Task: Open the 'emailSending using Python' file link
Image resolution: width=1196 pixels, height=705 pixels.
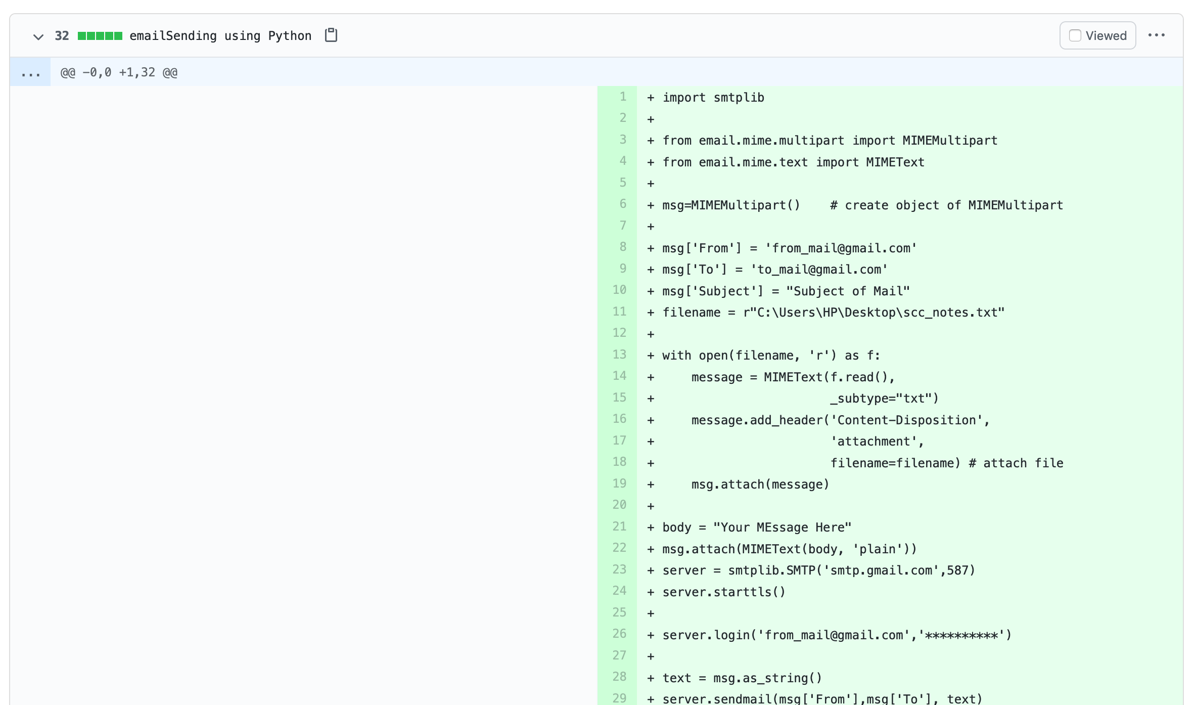Action: 220,36
